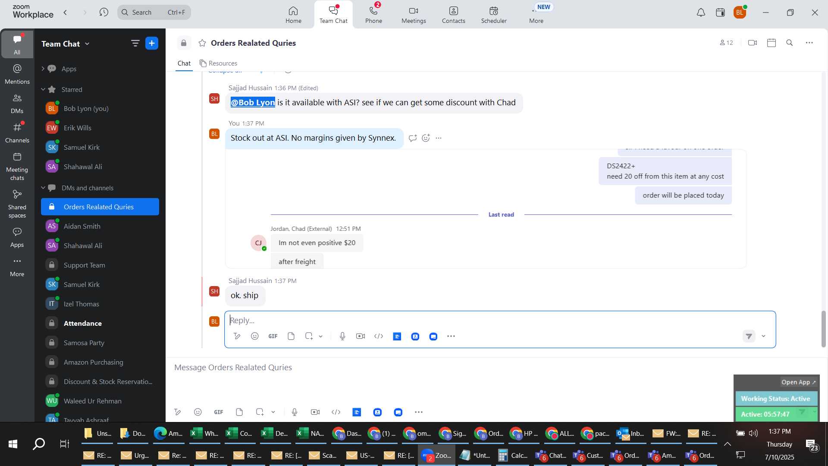Start a video meeting in channel header
Viewport: 828px width, 466px height.
pos(753,43)
